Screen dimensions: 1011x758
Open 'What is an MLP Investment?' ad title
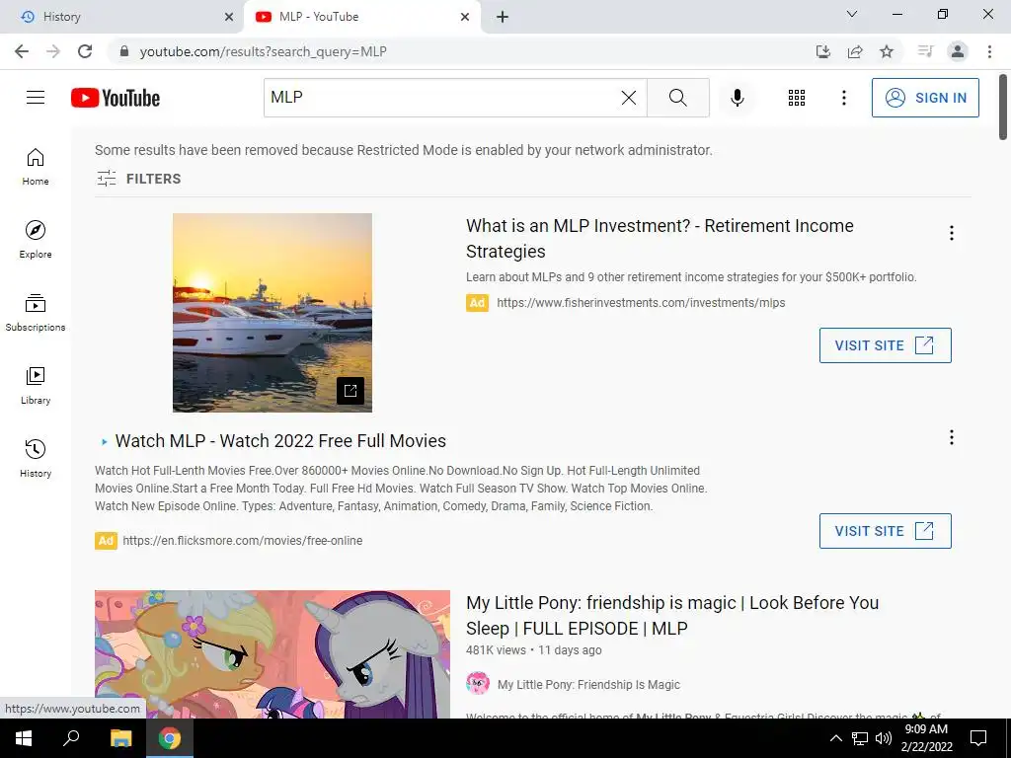[x=660, y=239]
